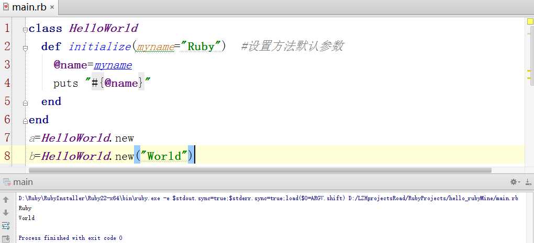Click Process finished with exit code 0
Viewport: 534px width, 243px height.
point(71,238)
